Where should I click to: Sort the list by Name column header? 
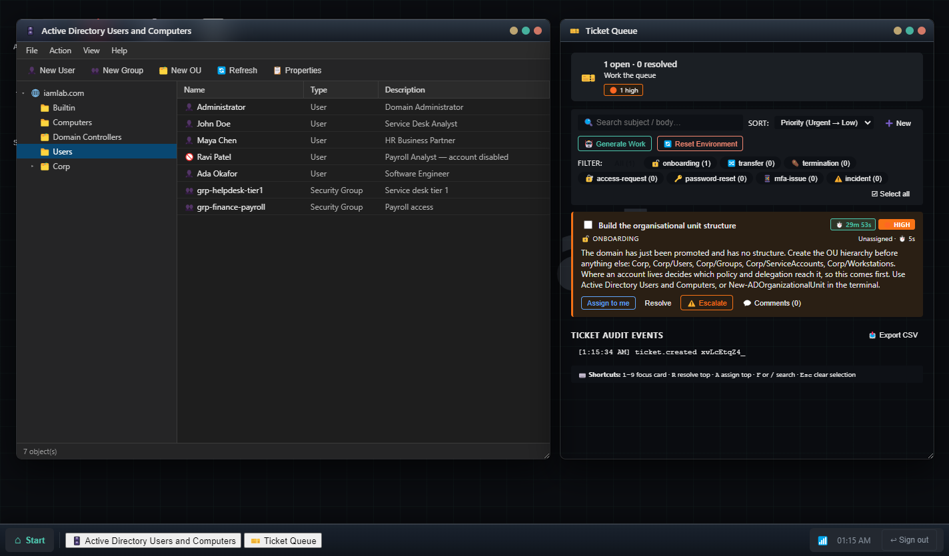(240, 90)
